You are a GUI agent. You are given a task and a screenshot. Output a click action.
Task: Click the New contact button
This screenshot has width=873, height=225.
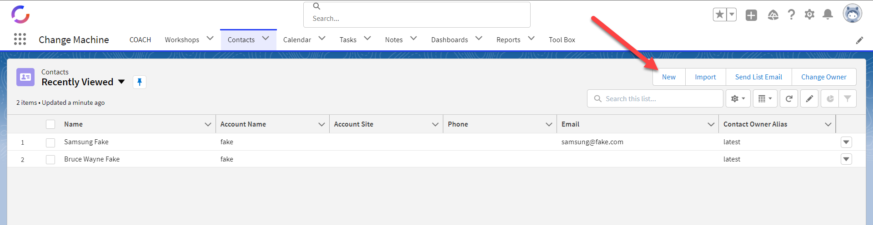click(x=669, y=77)
